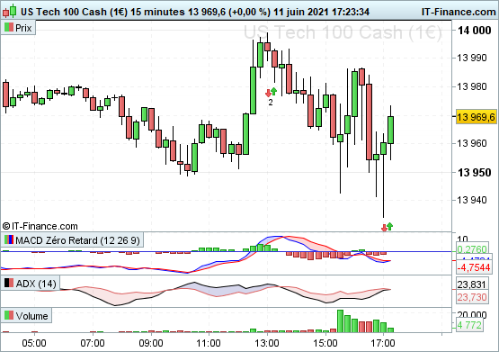Click the 13 950 price axis label
Image resolution: width=499 pixels, height=352 pixels.
coord(474,173)
